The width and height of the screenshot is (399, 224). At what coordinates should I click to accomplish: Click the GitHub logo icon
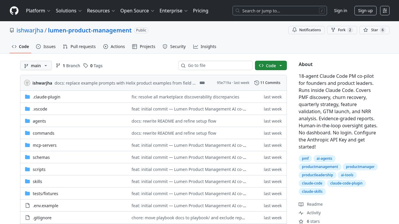pyautogui.click(x=14, y=11)
